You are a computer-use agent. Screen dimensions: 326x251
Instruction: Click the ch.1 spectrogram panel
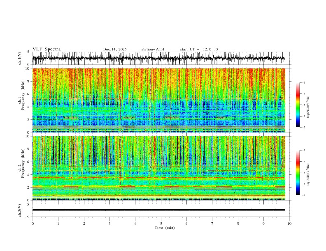(158, 100)
